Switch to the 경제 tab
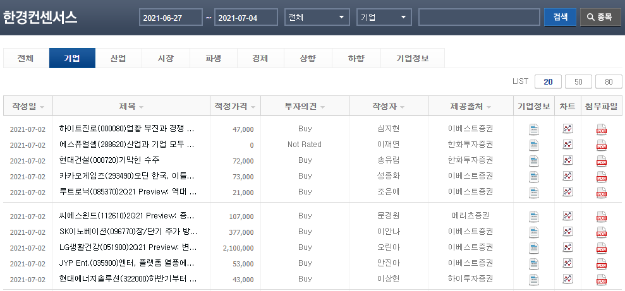 click(x=260, y=58)
